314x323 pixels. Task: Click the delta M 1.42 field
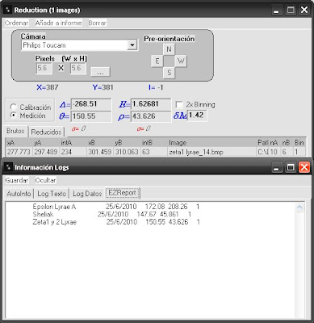(197, 115)
